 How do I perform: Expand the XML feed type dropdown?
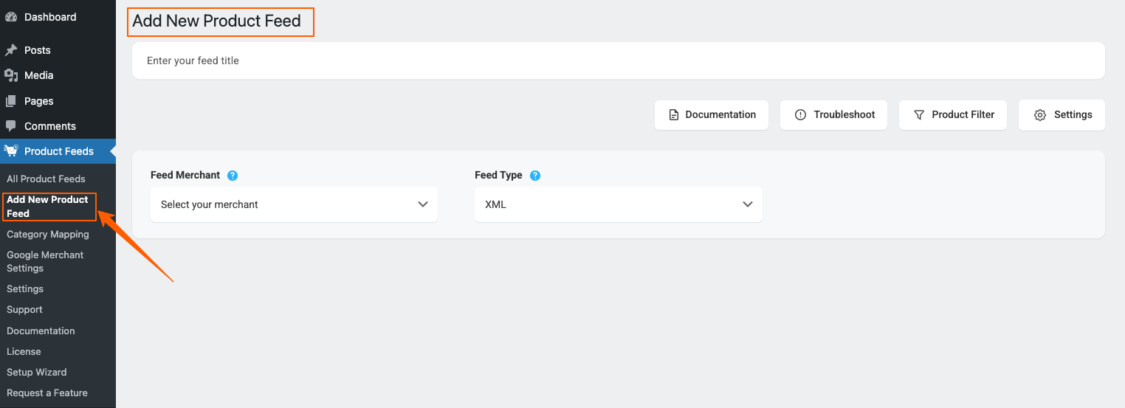619,204
